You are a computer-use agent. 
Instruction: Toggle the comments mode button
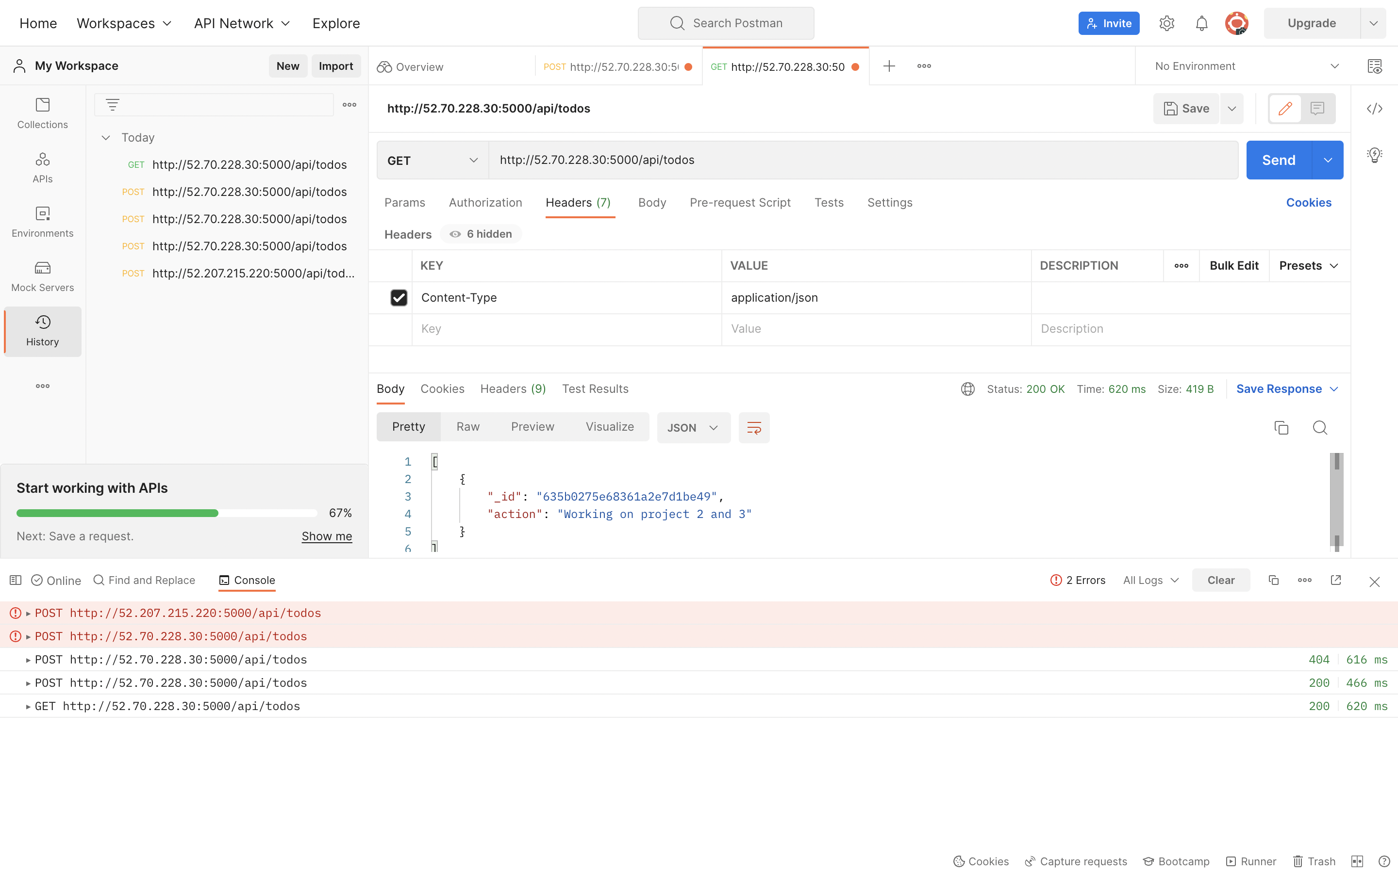coord(1317,109)
